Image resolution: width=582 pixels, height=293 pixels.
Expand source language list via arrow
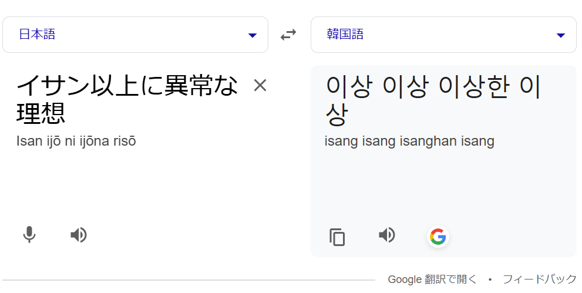(253, 36)
